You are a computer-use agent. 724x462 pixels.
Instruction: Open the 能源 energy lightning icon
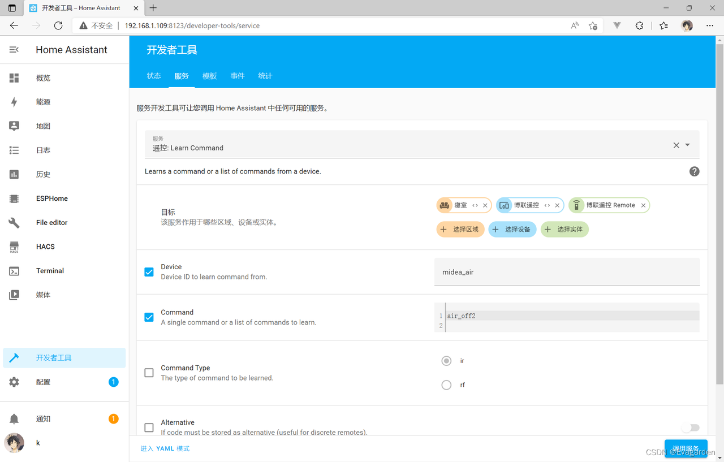14,102
